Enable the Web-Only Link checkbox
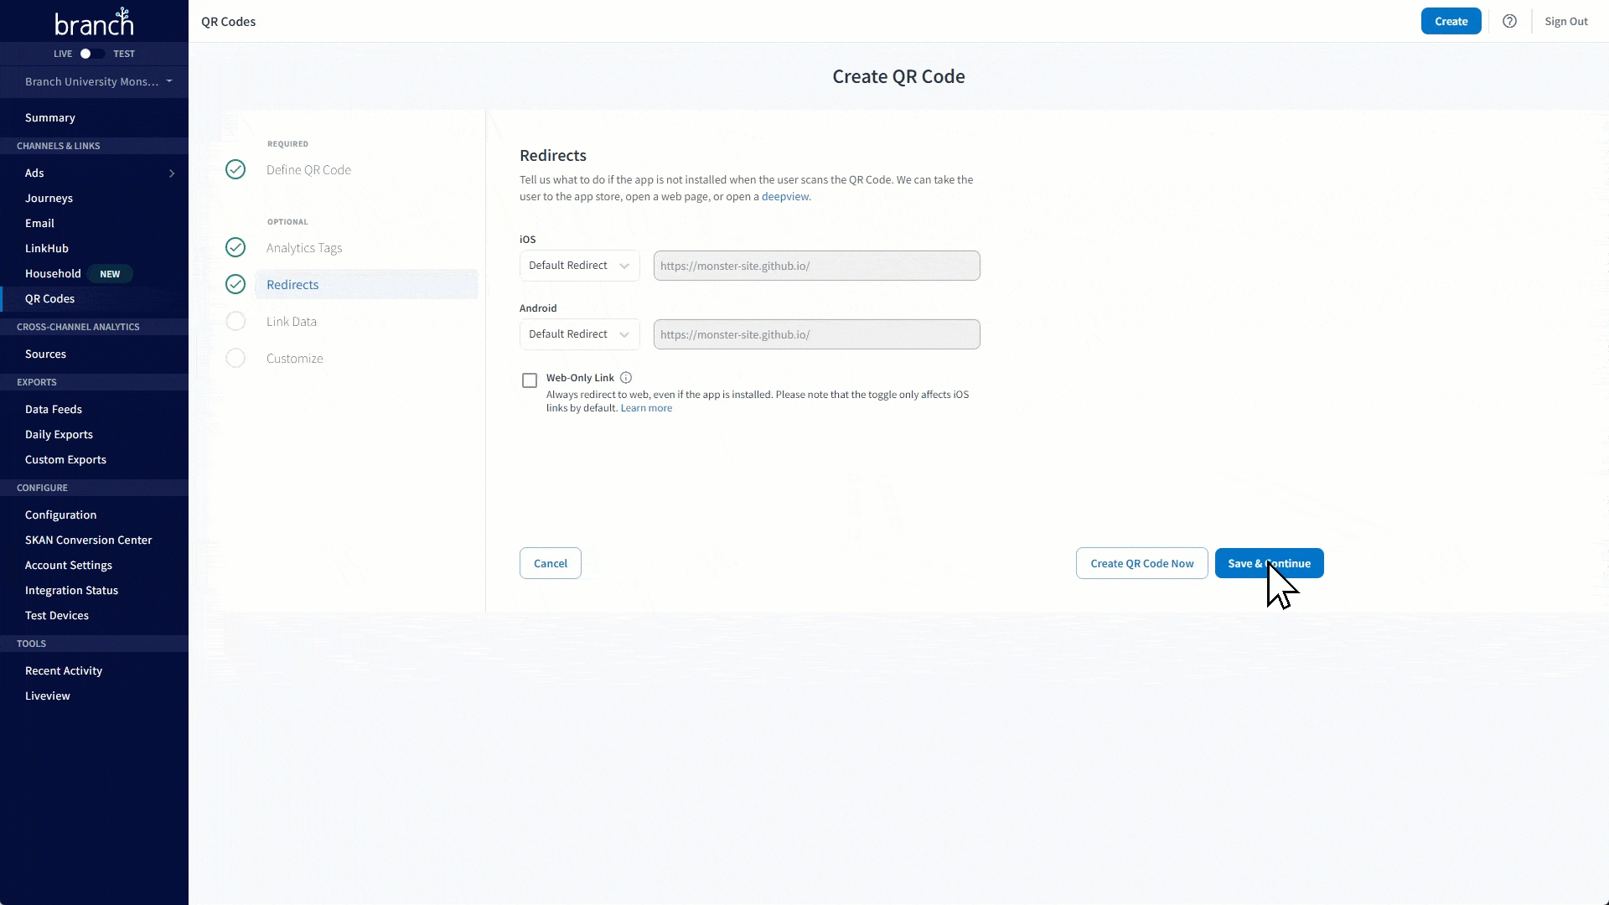Viewport: 1609px width, 905px height. 530,379
